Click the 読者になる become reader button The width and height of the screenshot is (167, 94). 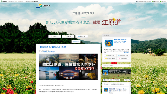coord(110,56)
